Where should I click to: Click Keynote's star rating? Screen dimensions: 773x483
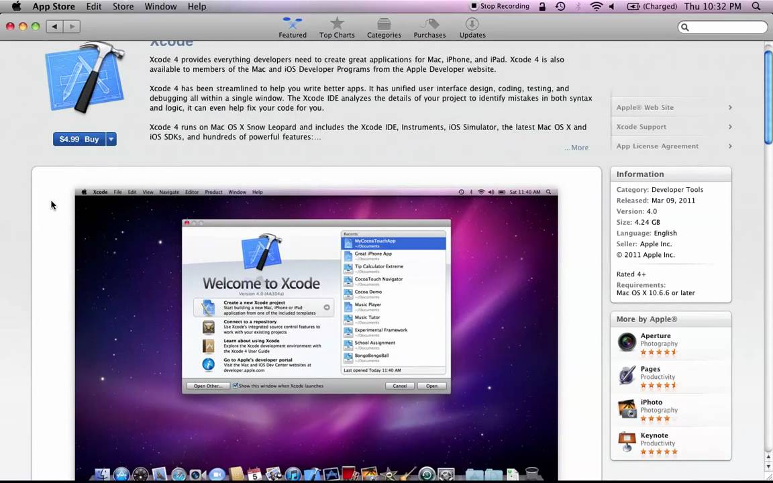pyautogui.click(x=659, y=451)
